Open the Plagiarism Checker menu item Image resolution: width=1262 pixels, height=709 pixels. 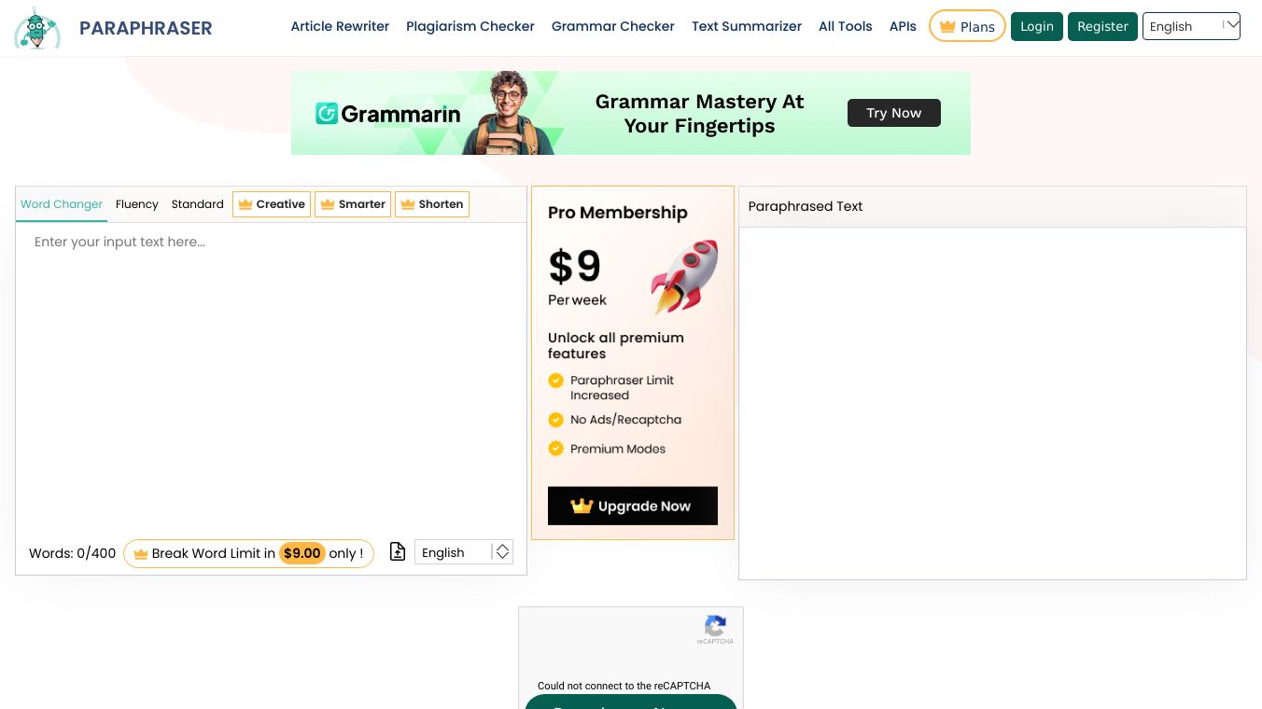pyautogui.click(x=470, y=26)
